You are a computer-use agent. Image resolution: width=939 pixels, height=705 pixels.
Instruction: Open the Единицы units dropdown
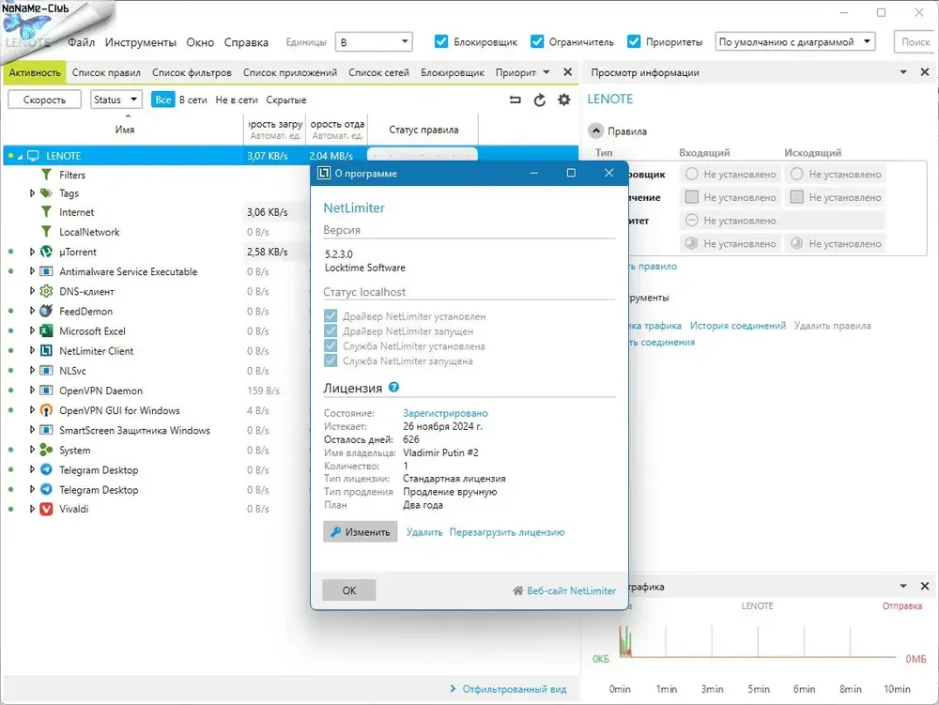point(374,42)
